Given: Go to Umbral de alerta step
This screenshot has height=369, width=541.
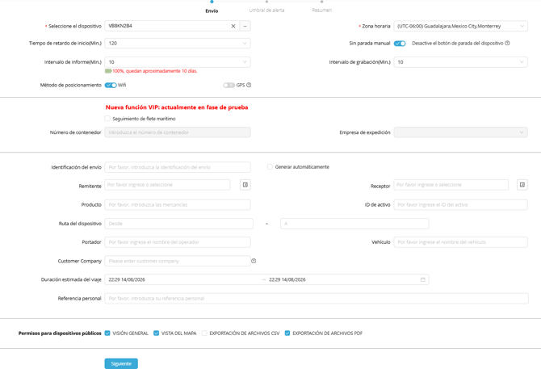Looking at the screenshot, I should point(266,10).
